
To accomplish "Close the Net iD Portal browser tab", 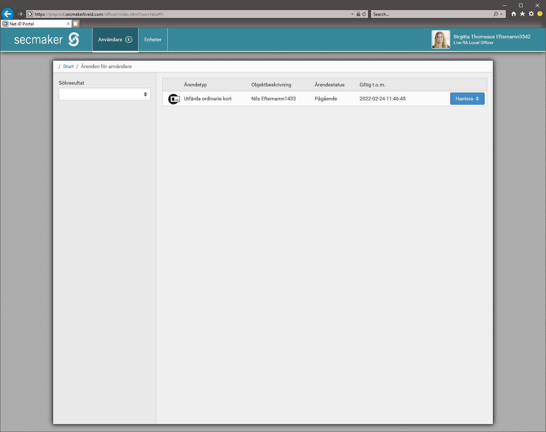I will tap(68, 24).
